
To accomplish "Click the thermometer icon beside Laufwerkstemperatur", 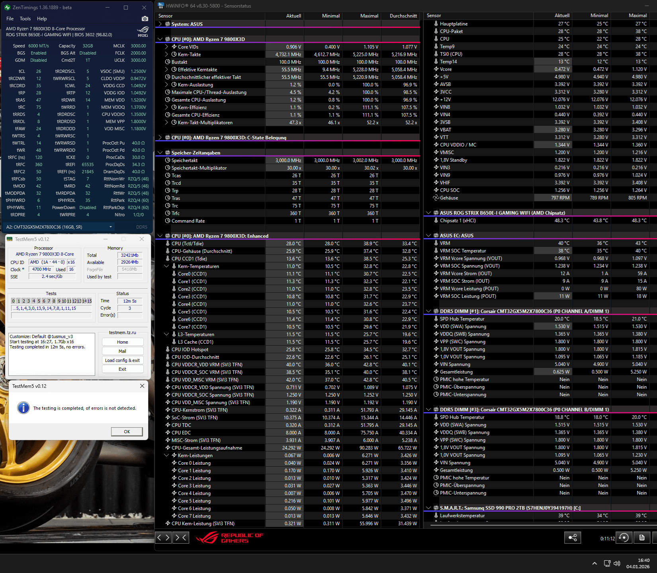I will (x=436, y=515).
